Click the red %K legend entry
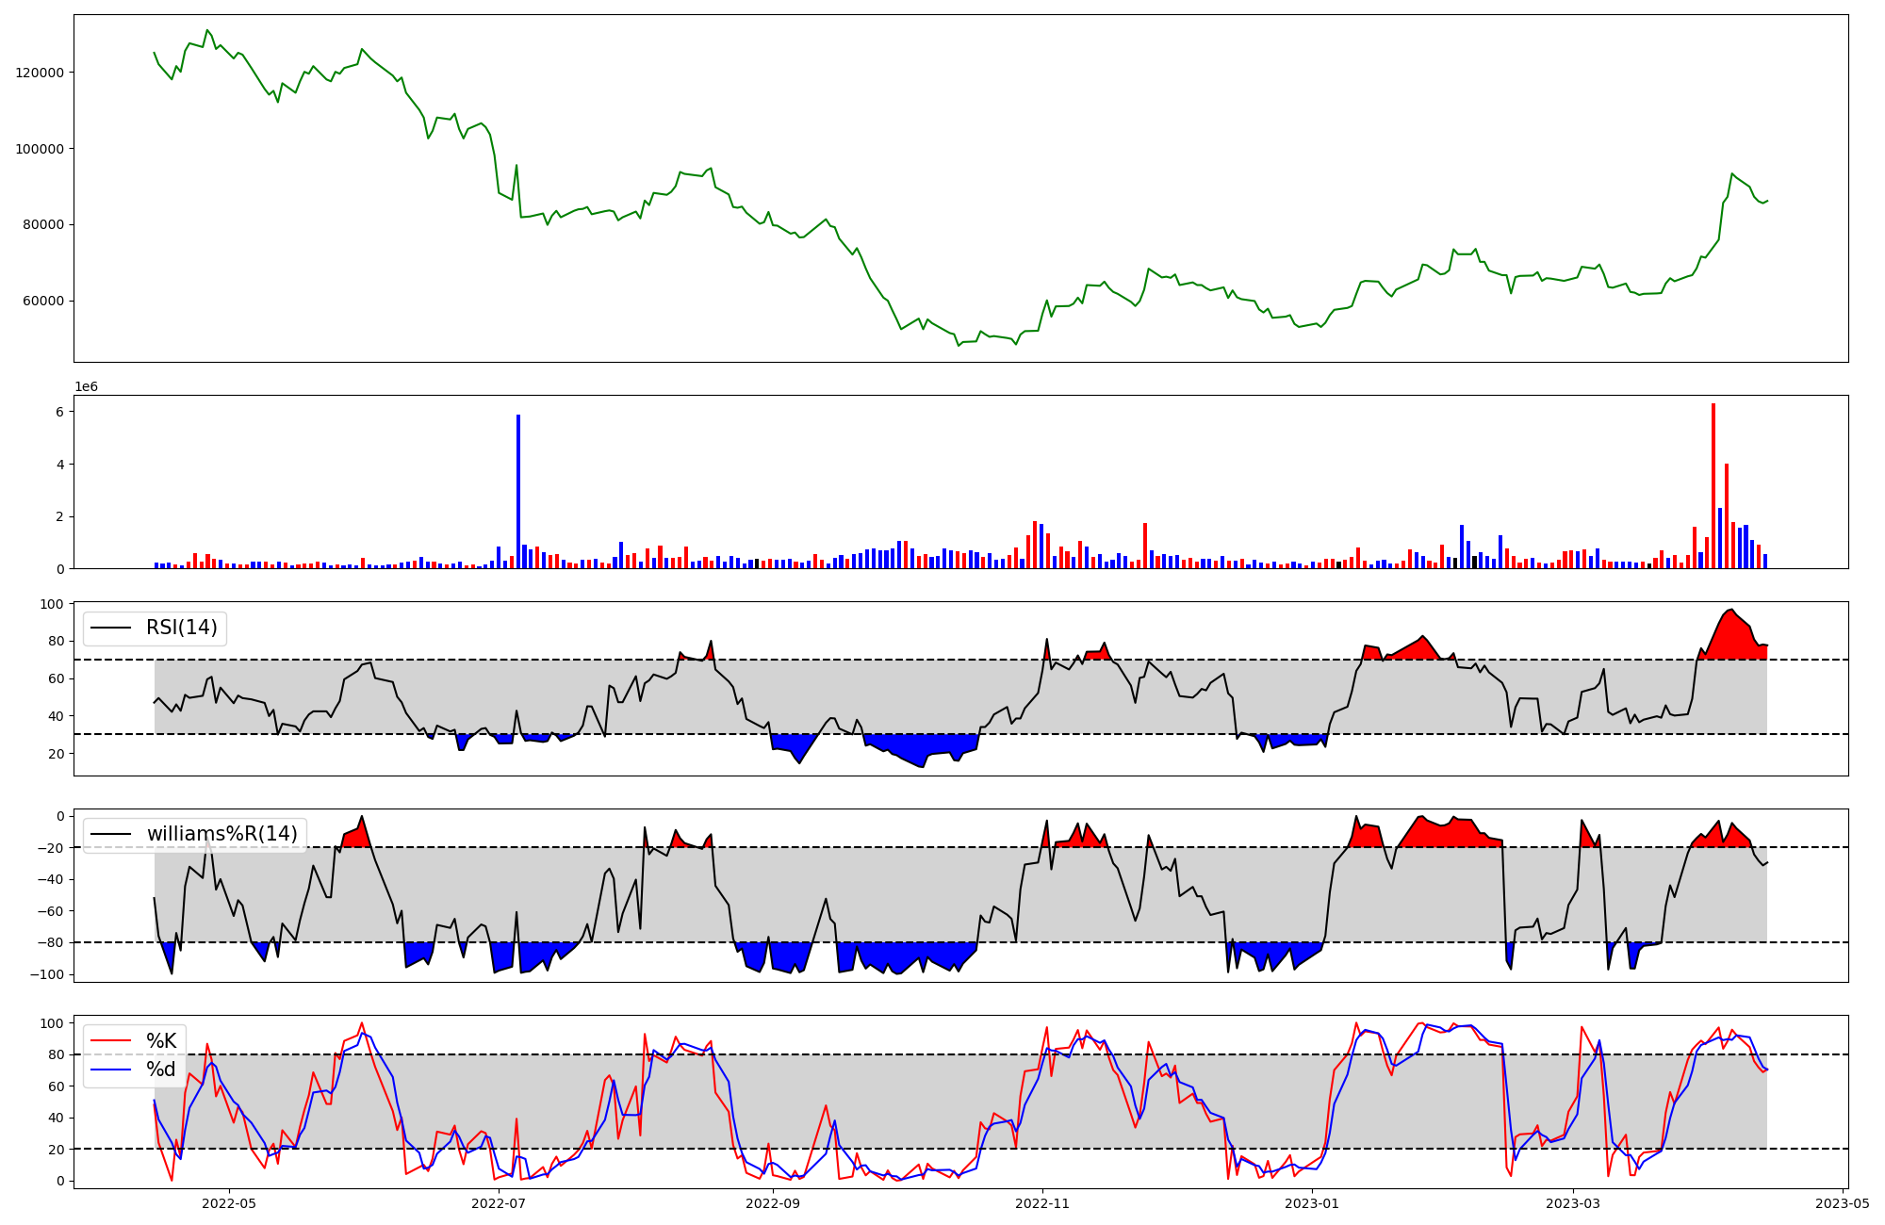Image resolution: width=1885 pixels, height=1225 pixels. (160, 1041)
